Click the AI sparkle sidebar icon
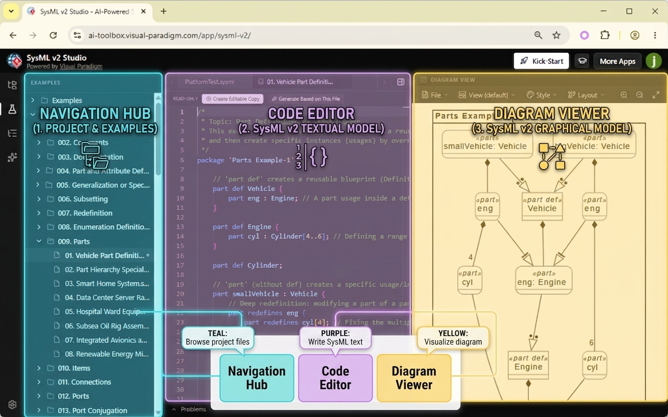Screen dimensions: 668x417 [x=12, y=157]
